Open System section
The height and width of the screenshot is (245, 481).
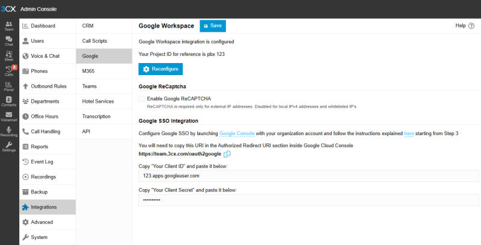click(x=47, y=237)
